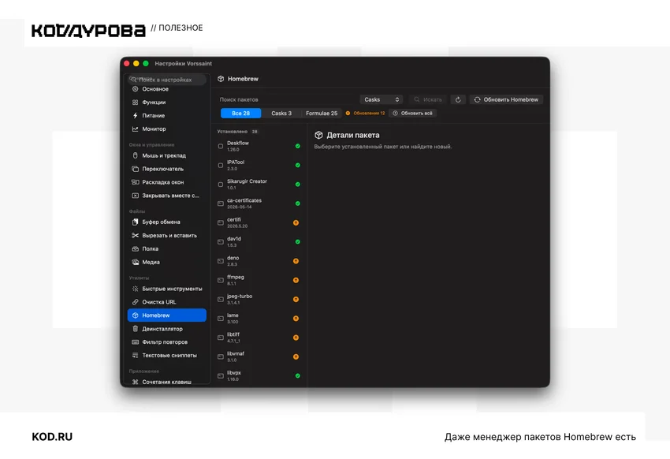Open the Деинсталлятор section
The width and height of the screenshot is (670, 459).
166,329
